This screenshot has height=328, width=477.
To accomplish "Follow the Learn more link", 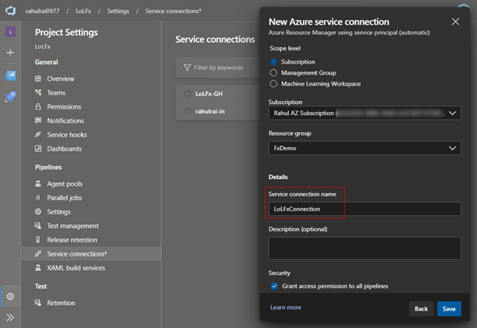I will coord(286,307).
